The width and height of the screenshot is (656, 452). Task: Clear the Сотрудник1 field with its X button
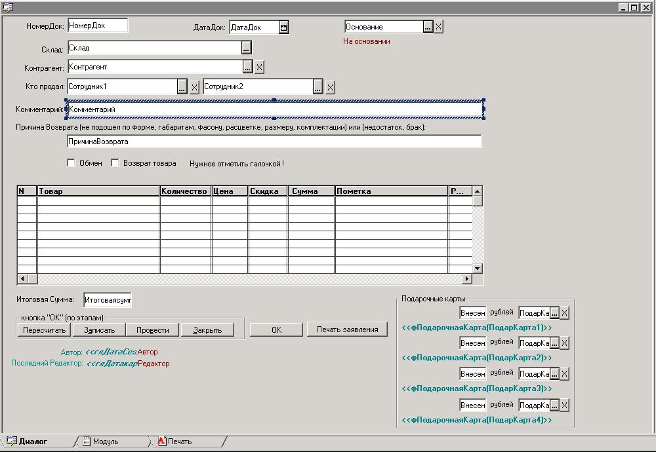point(194,87)
